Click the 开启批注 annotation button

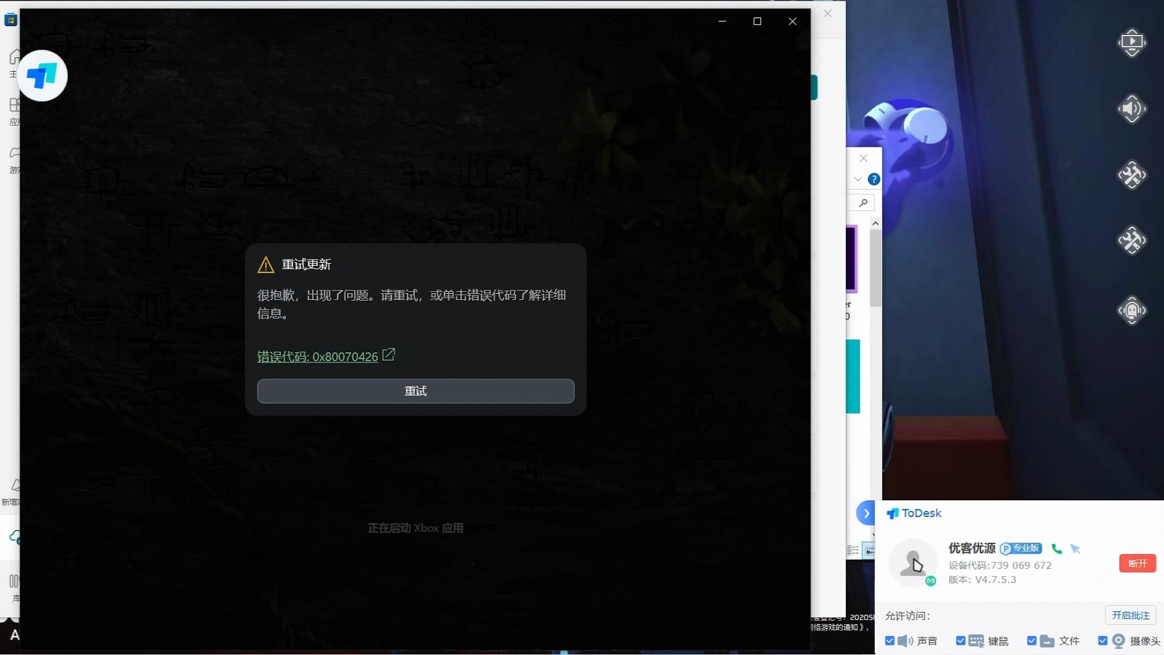[1130, 615]
